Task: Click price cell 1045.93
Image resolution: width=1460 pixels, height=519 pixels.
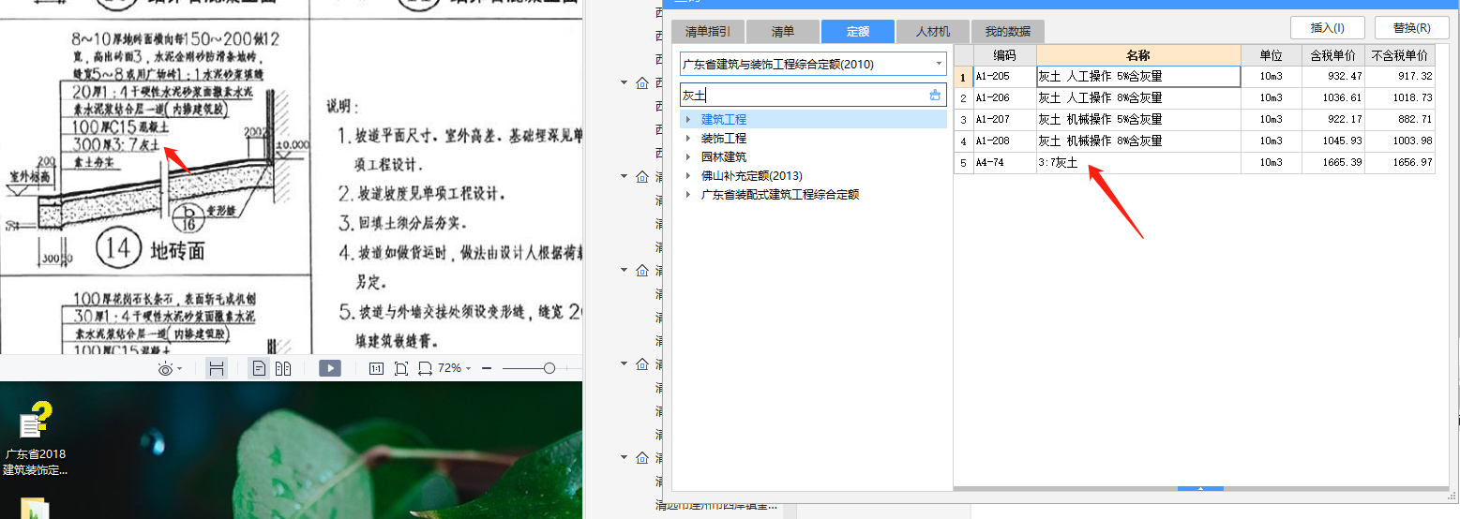Action: [1333, 141]
